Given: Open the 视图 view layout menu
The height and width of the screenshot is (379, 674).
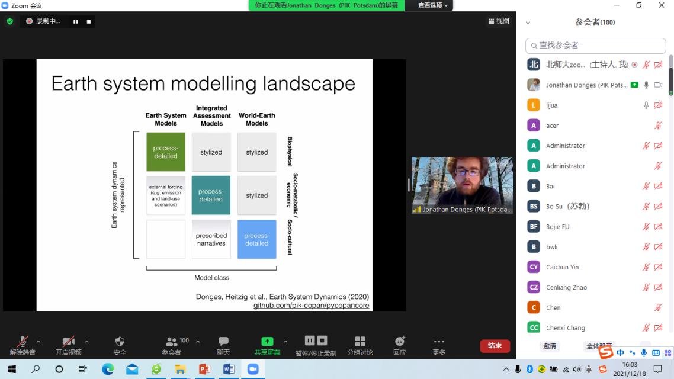Looking at the screenshot, I should point(498,21).
